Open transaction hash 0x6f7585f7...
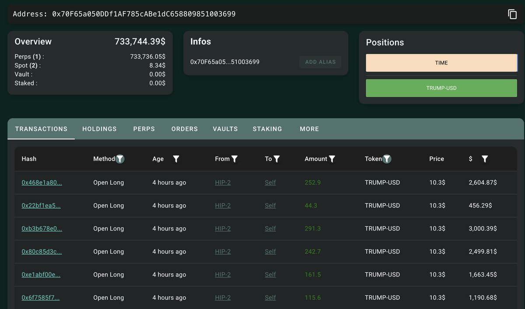 41,298
